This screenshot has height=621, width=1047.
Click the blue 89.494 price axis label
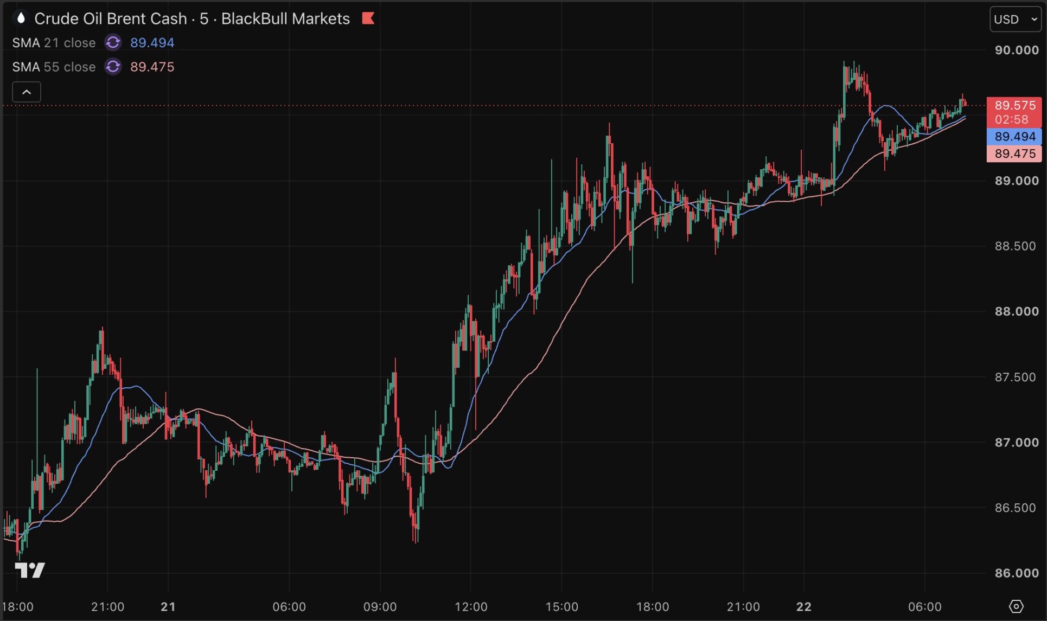(1014, 137)
